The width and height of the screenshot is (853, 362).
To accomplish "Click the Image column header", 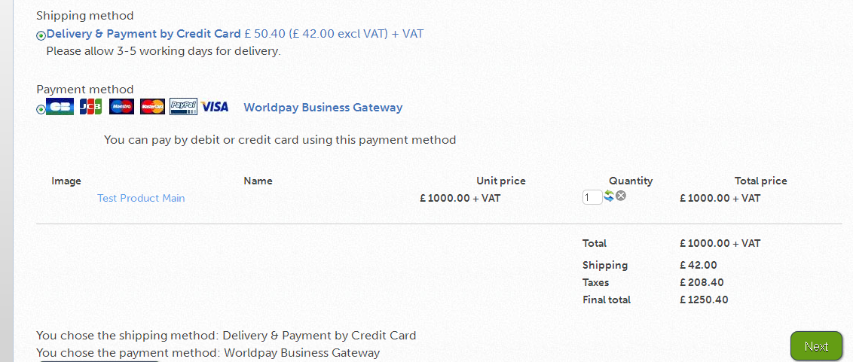I will tap(66, 181).
